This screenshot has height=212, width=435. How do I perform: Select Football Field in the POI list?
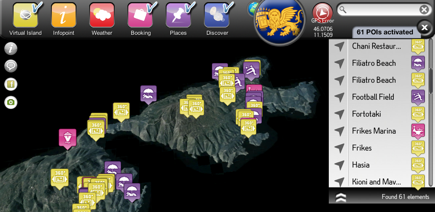tap(373, 97)
